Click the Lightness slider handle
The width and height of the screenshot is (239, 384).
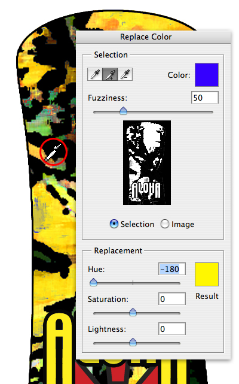133,342
